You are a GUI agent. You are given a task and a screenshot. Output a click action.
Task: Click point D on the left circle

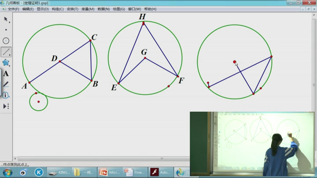tap(60, 61)
